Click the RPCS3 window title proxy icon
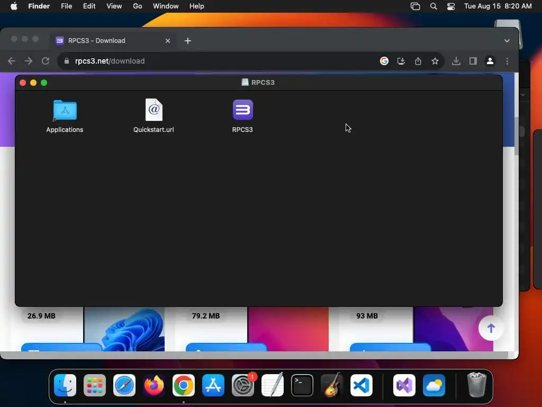The width and height of the screenshot is (542, 407). pos(245,82)
